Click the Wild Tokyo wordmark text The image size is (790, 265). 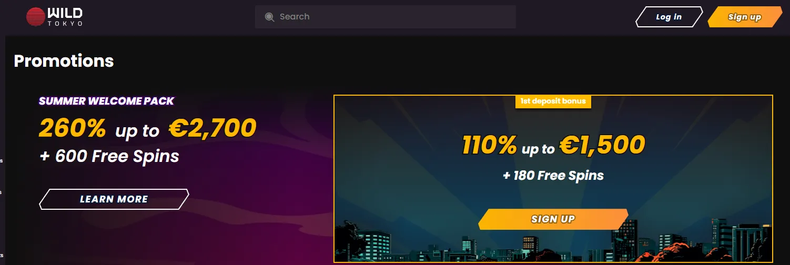65,17
